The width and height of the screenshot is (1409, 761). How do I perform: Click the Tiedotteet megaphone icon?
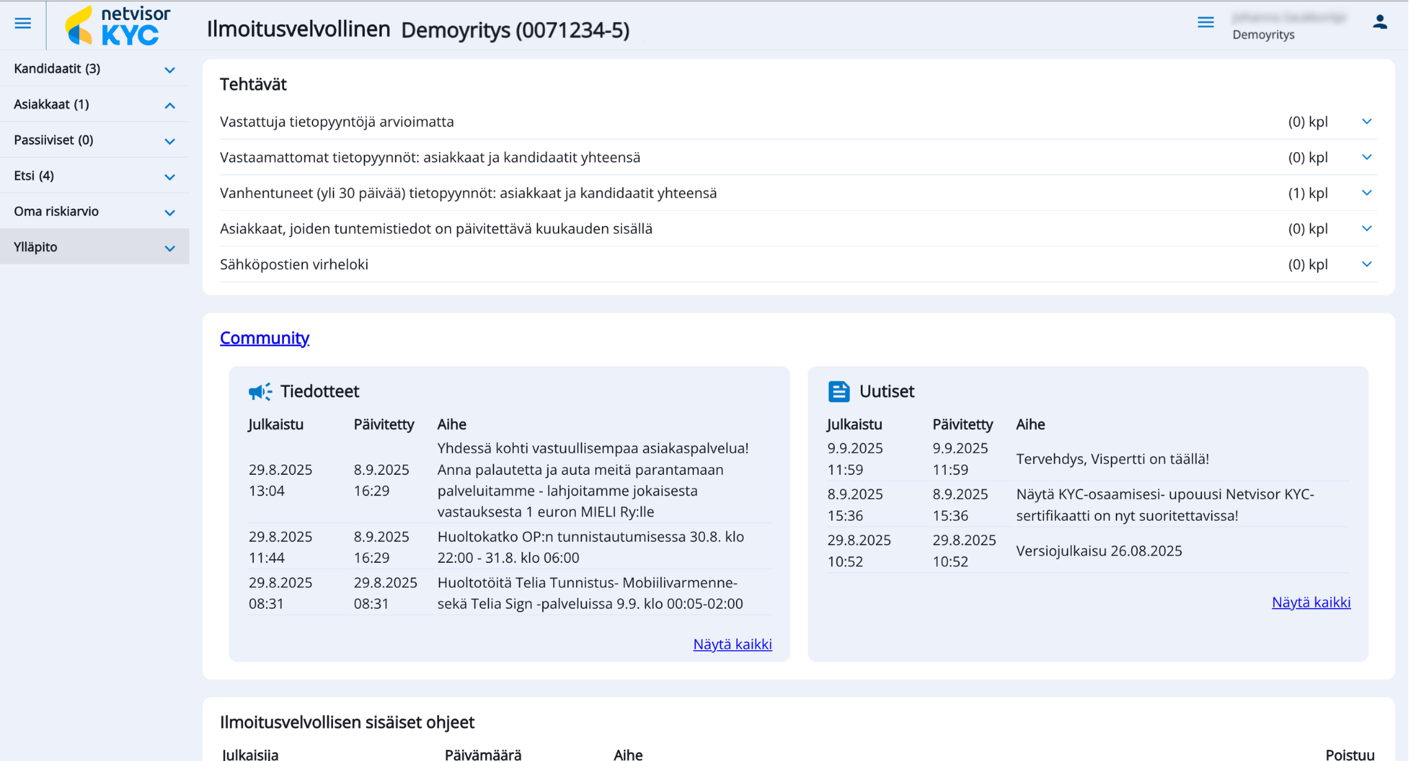[x=260, y=392]
